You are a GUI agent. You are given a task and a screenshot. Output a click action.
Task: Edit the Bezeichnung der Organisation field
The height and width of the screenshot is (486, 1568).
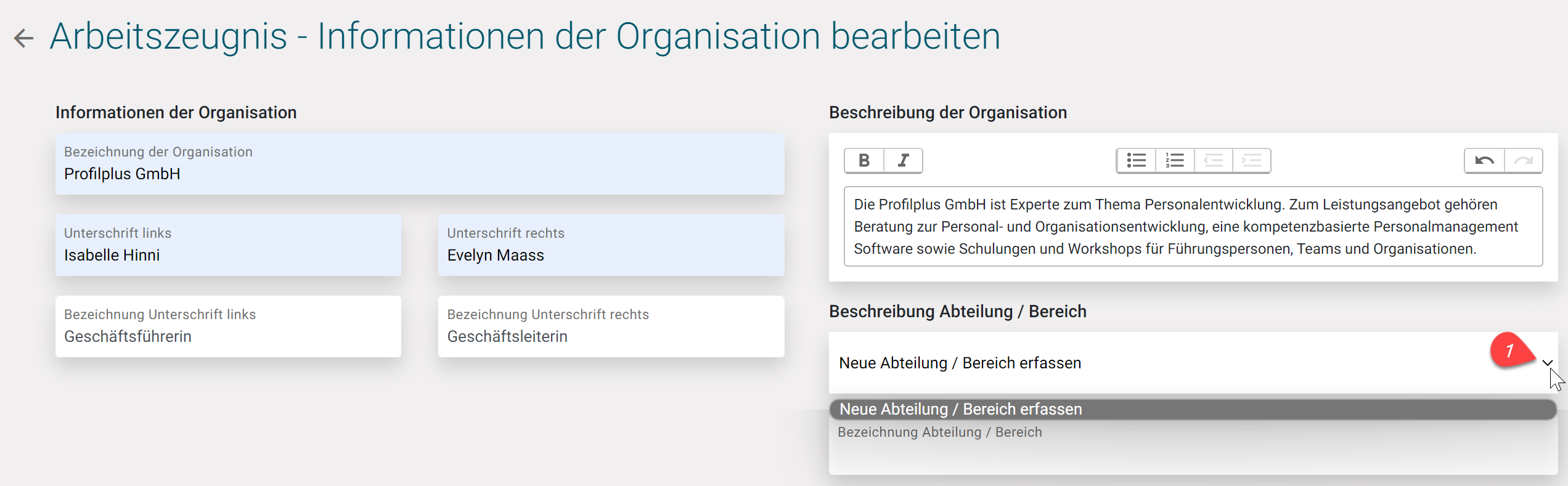pyautogui.click(x=419, y=165)
